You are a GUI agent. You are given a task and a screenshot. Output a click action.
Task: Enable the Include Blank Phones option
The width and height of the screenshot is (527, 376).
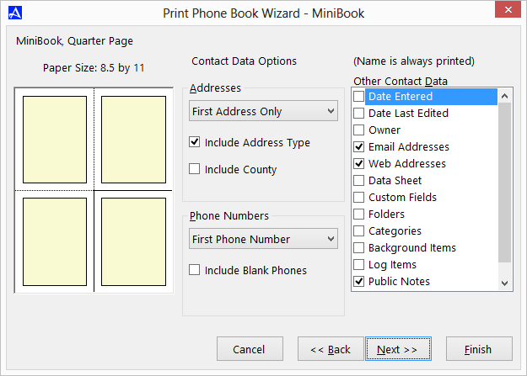[x=195, y=270]
